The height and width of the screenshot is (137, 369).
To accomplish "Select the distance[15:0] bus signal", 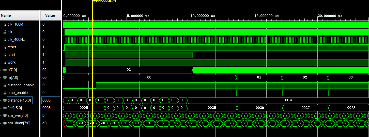I will coord(20,100).
